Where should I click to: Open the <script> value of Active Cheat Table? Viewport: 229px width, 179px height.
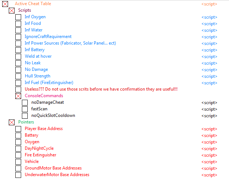coord(209,4)
